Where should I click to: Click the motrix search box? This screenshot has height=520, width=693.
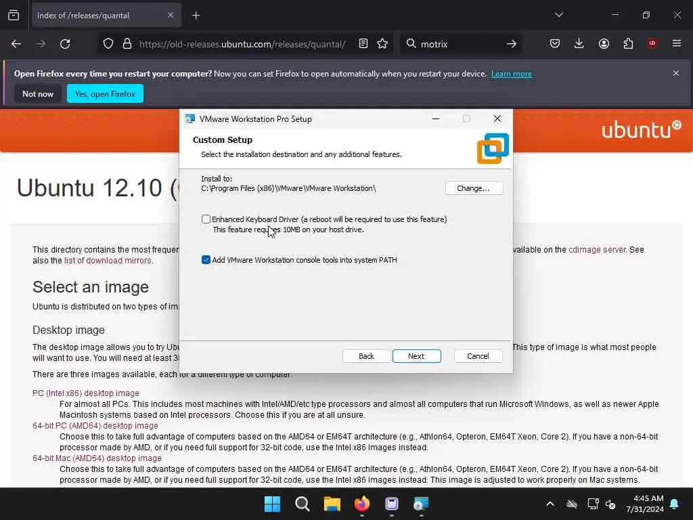pyautogui.click(x=460, y=44)
